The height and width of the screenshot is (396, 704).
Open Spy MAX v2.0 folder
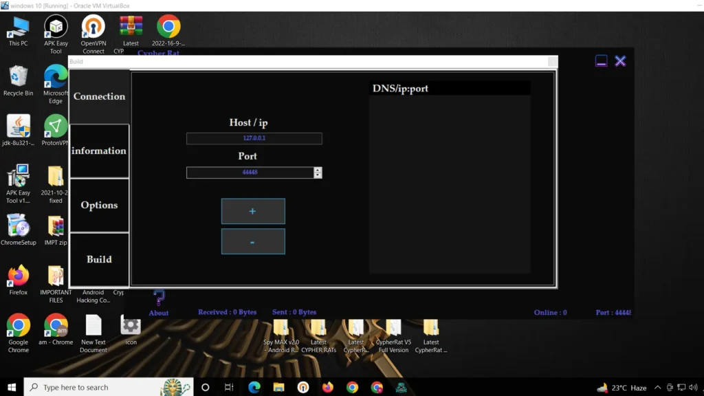click(x=281, y=337)
